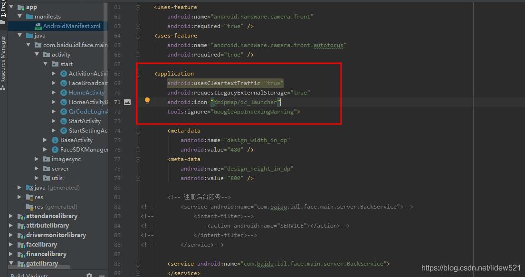
Task: Open the Build Variants settings gear
Action: [89, 274]
